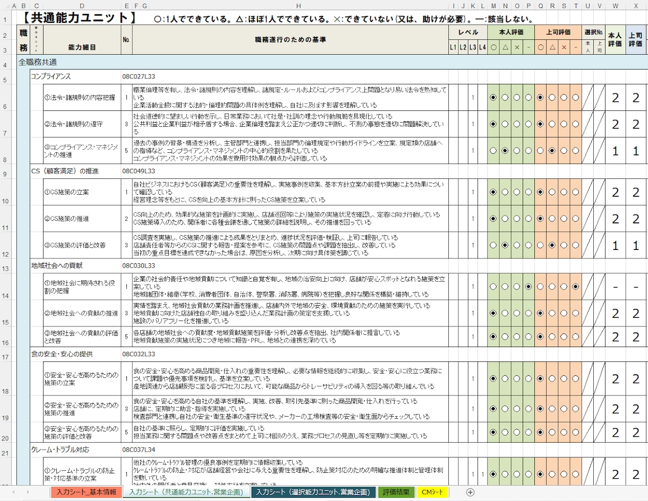The width and height of the screenshot is (648, 501).
Task: Select 上司評価 × for ②CS施策の推進
Action: (564, 219)
